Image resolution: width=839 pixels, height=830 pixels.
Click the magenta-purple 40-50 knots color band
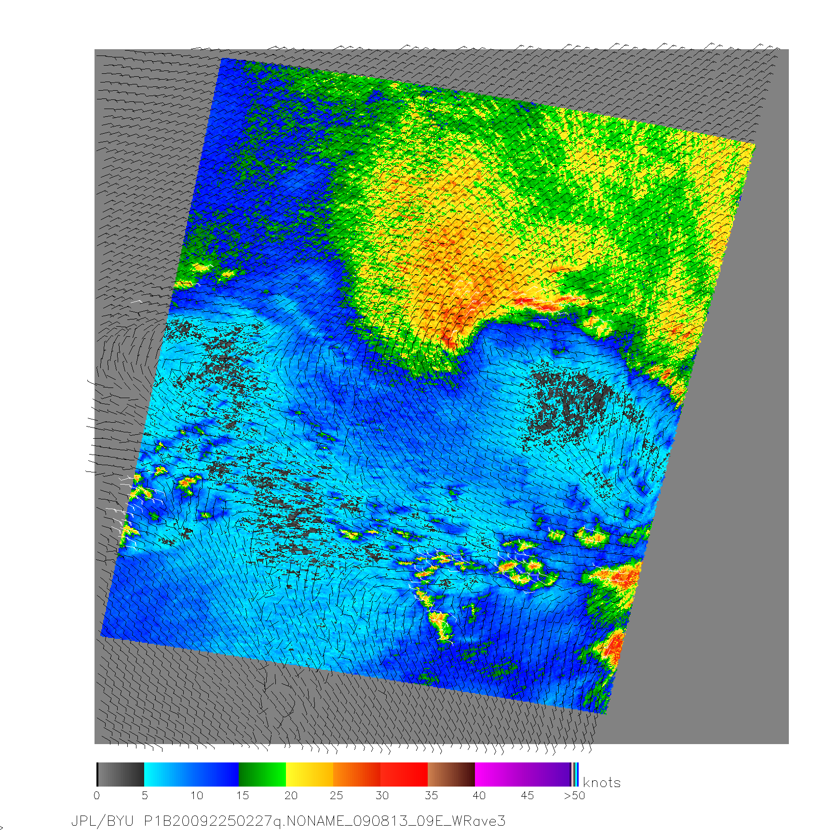coord(523,775)
